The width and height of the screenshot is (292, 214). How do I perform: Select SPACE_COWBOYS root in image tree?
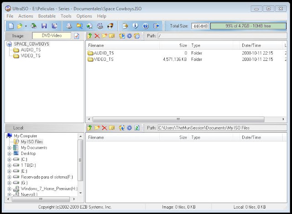(31, 44)
